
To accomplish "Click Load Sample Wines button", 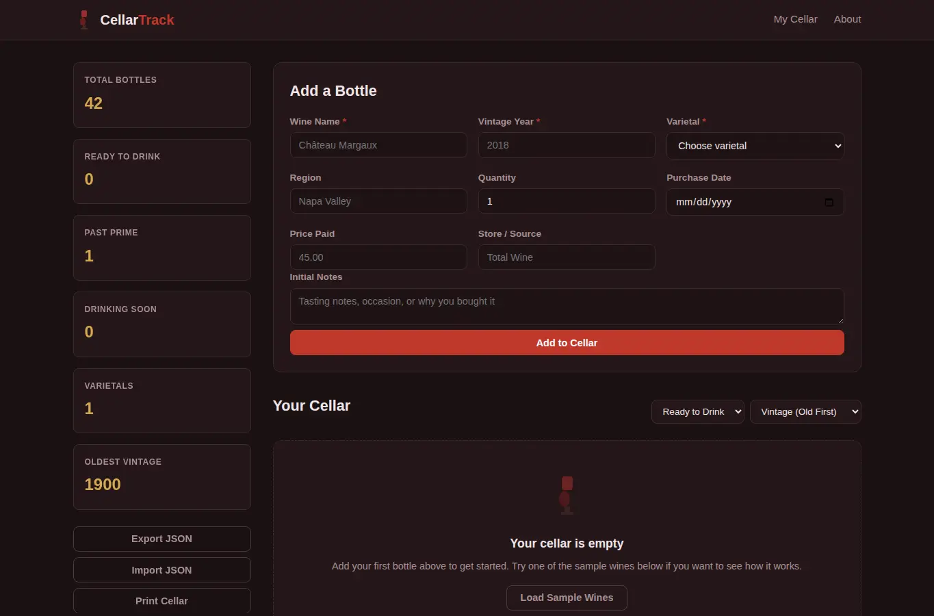I will pyautogui.click(x=567, y=598).
